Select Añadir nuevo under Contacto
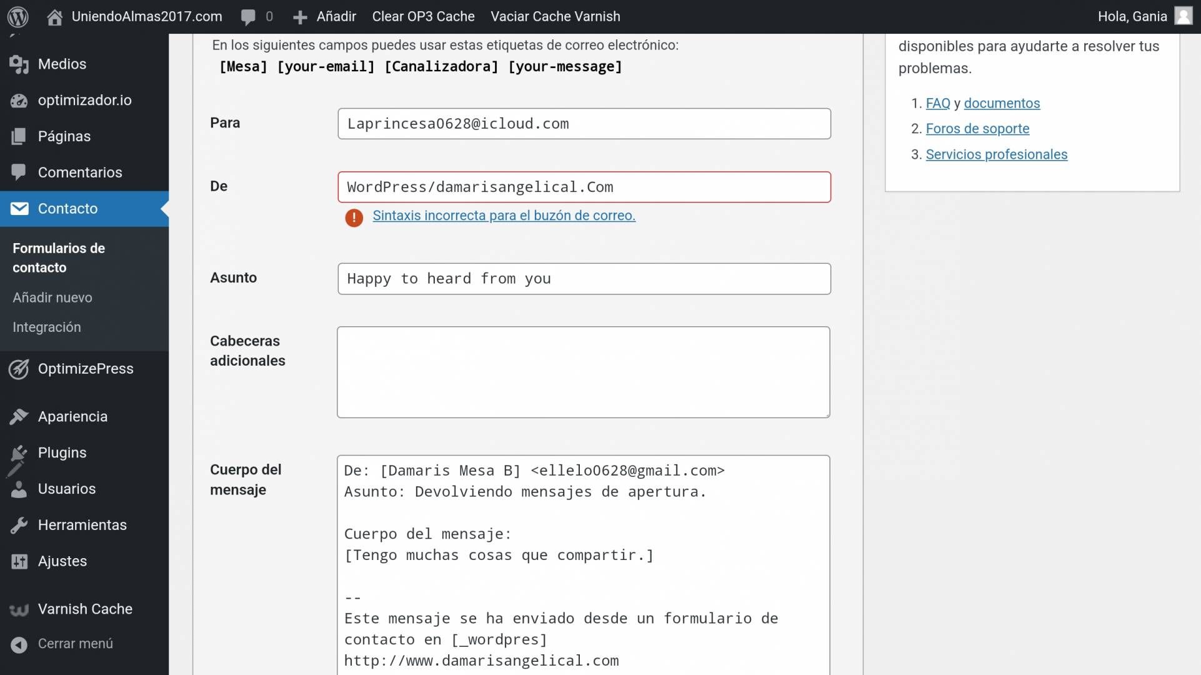This screenshot has width=1201, height=675. click(x=52, y=297)
